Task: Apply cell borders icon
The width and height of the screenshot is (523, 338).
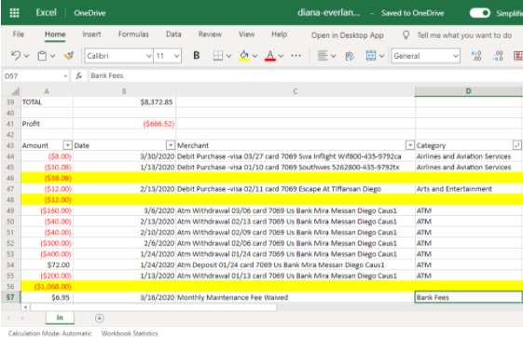Action: 218,56
